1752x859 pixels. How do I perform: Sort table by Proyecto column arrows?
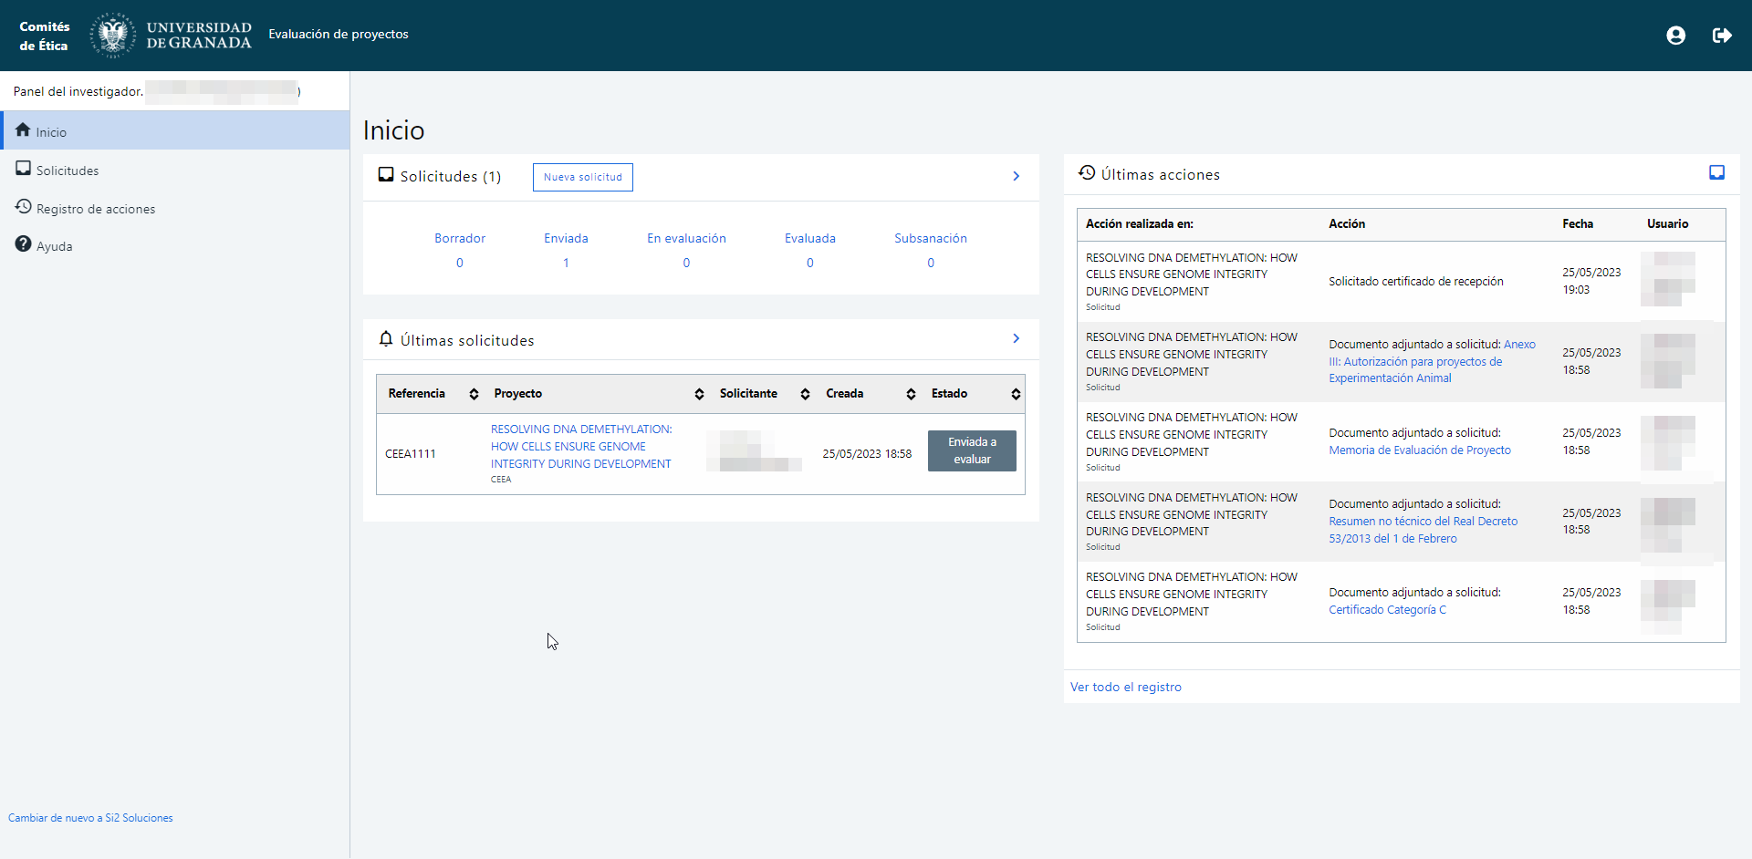[699, 394]
